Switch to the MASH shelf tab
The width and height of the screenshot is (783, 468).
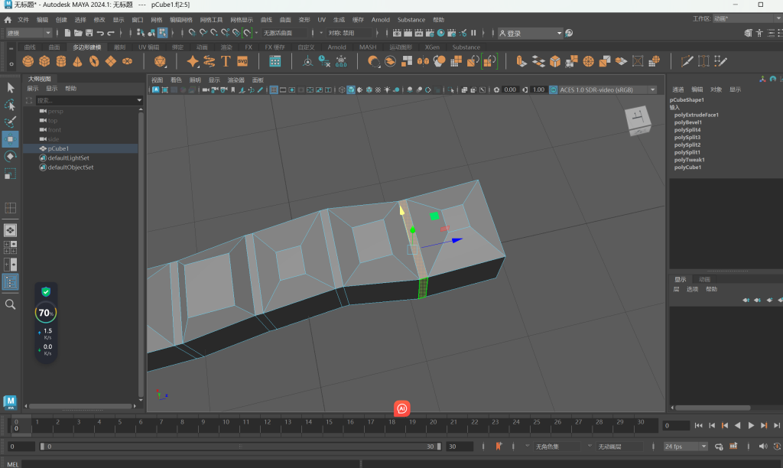click(x=368, y=47)
